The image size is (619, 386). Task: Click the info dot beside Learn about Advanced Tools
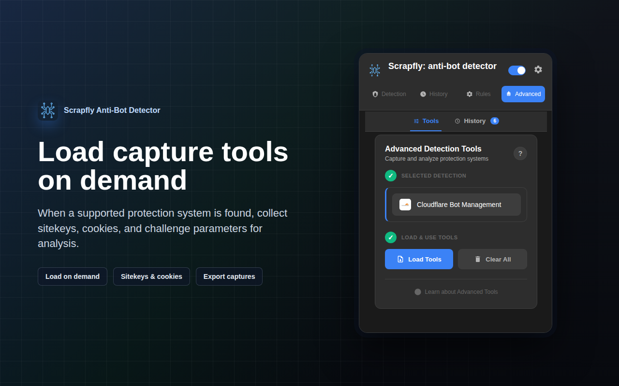pos(418,292)
